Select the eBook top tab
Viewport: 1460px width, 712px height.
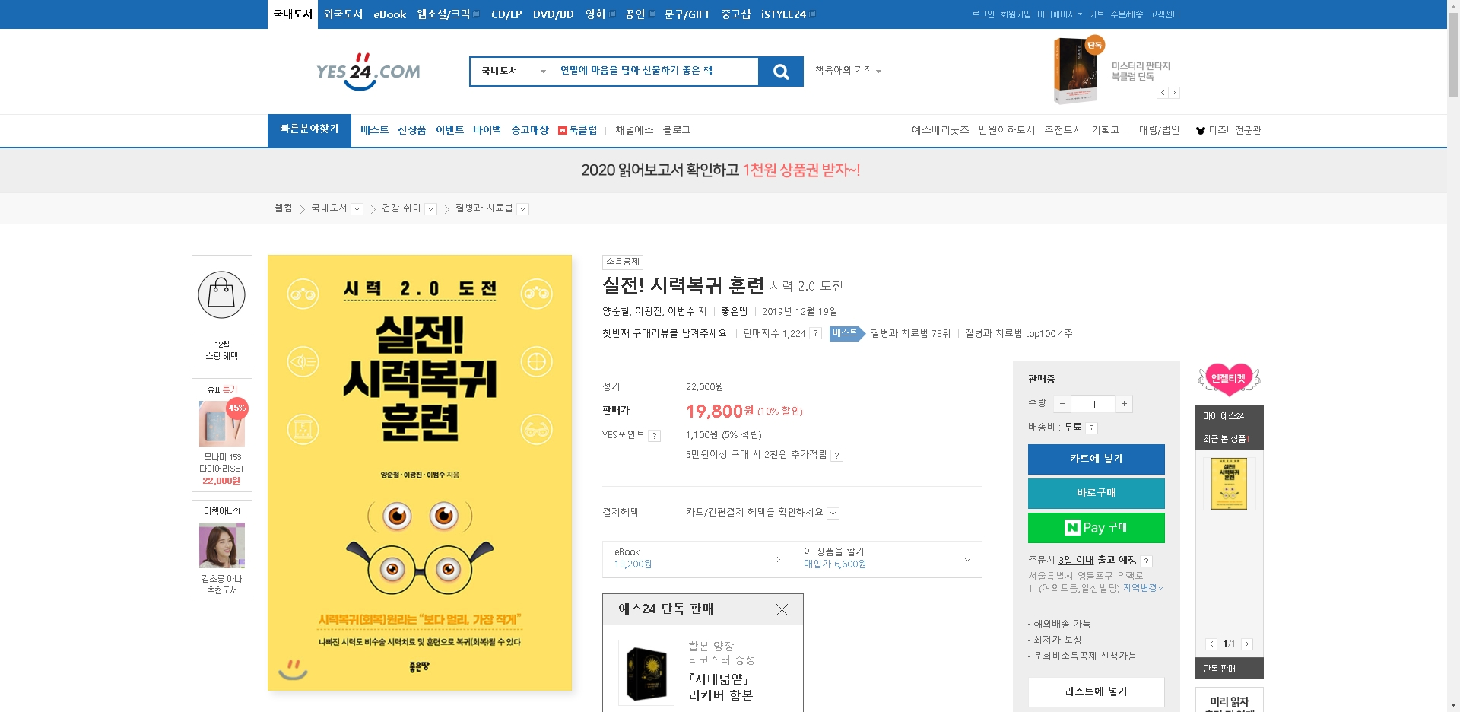point(390,14)
